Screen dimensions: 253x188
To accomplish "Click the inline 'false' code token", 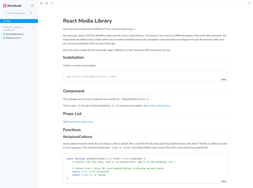I will 126,148.
